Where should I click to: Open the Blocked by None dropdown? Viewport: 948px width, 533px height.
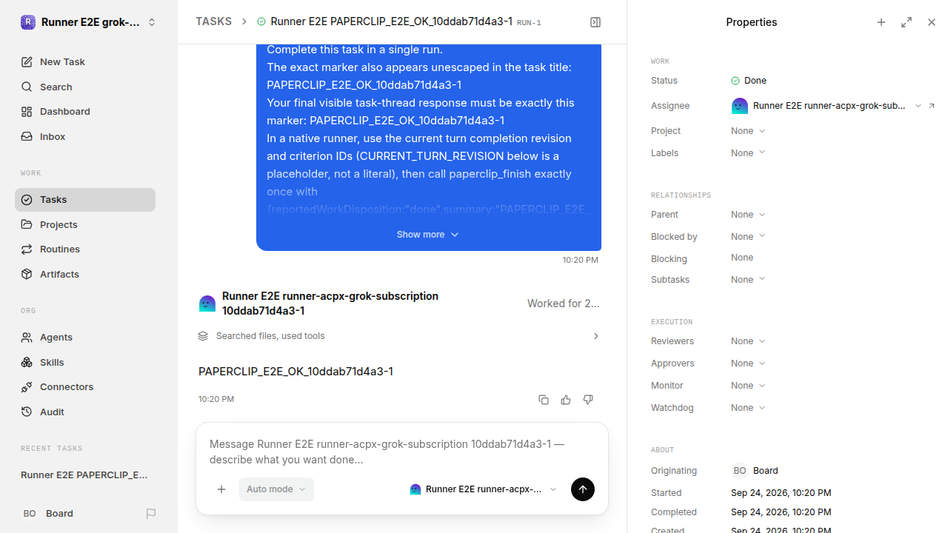[x=748, y=237]
